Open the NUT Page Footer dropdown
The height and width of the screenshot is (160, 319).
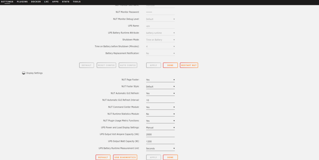point(160,80)
